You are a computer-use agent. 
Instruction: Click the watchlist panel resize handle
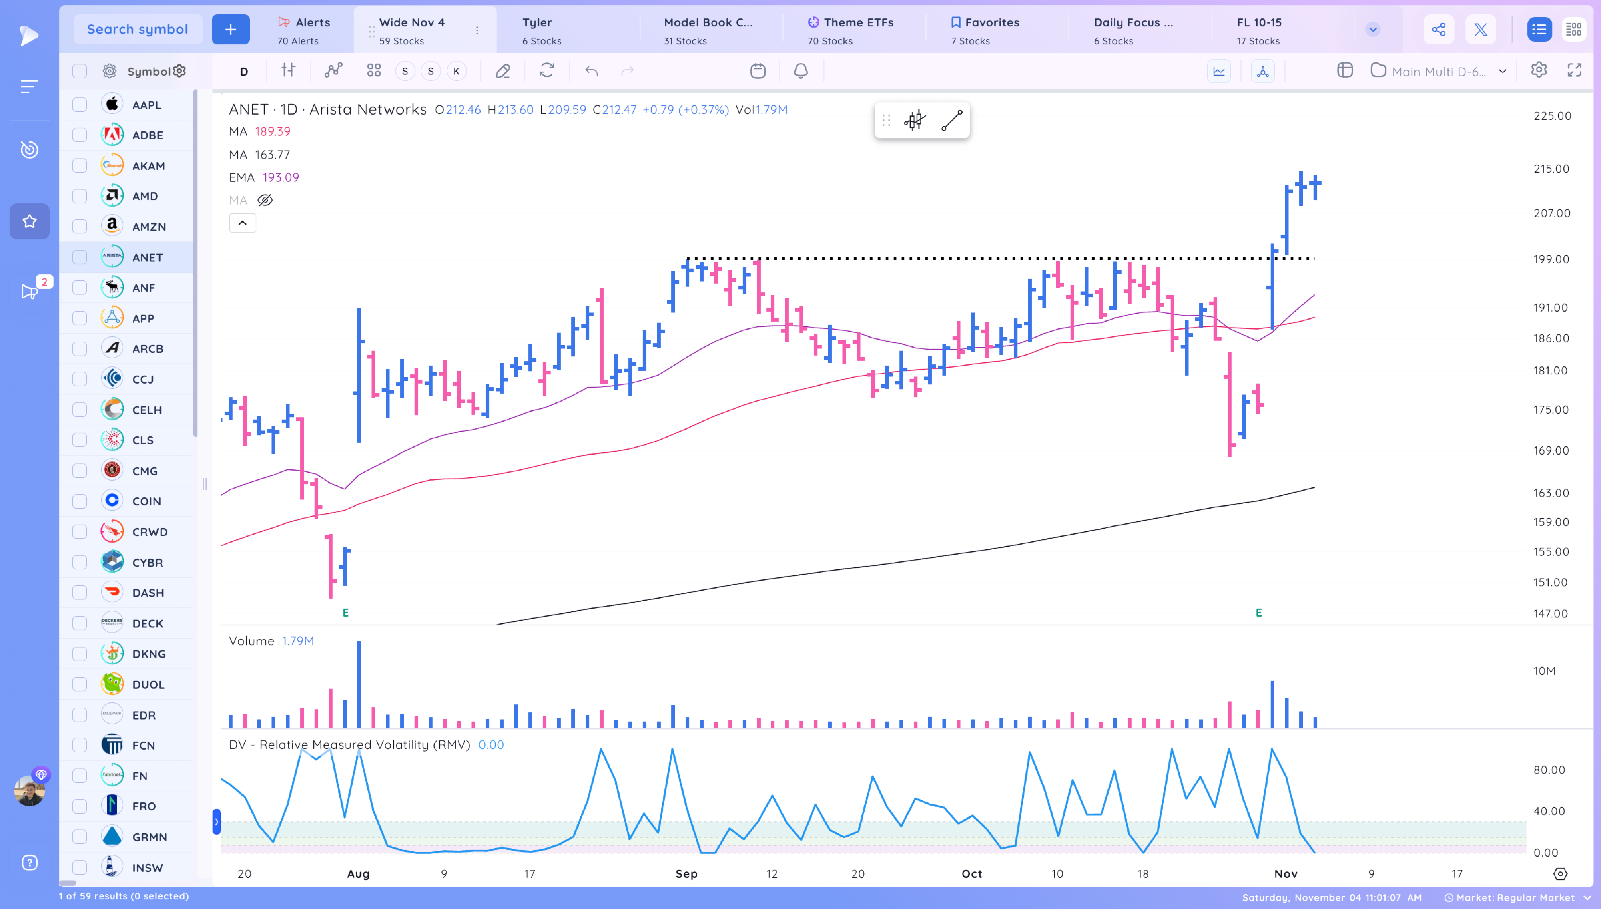tap(204, 483)
